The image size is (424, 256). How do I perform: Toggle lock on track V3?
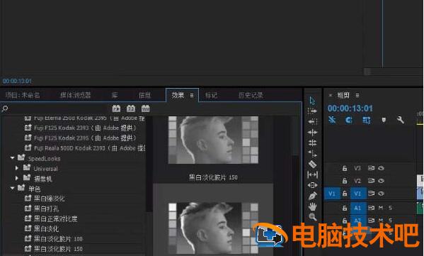coord(345,168)
